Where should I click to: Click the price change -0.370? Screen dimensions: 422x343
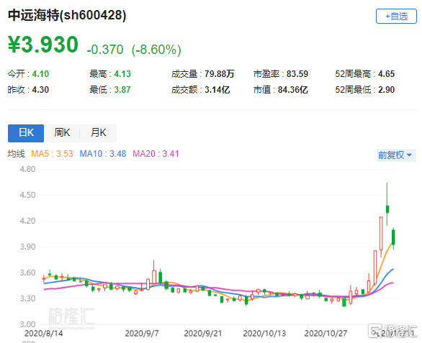(x=105, y=50)
